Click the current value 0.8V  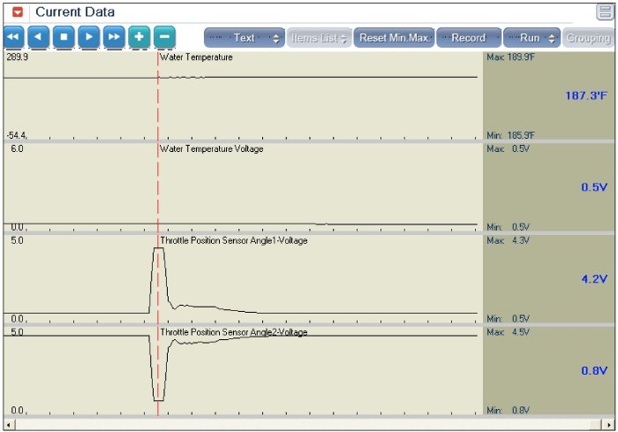(x=594, y=370)
